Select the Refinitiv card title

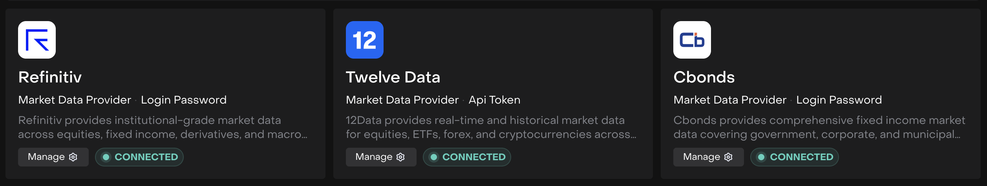pyautogui.click(x=50, y=77)
